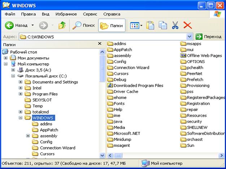226x169 pixels.
Task: Expand the Intel tree node
Action: (x=21, y=88)
